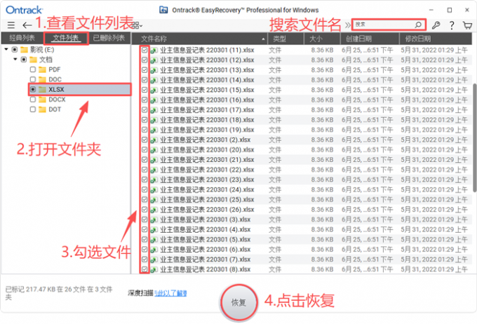Screen dimensions: 477x324
Task: Open the deep scan learn-more link
Action: (x=170, y=293)
